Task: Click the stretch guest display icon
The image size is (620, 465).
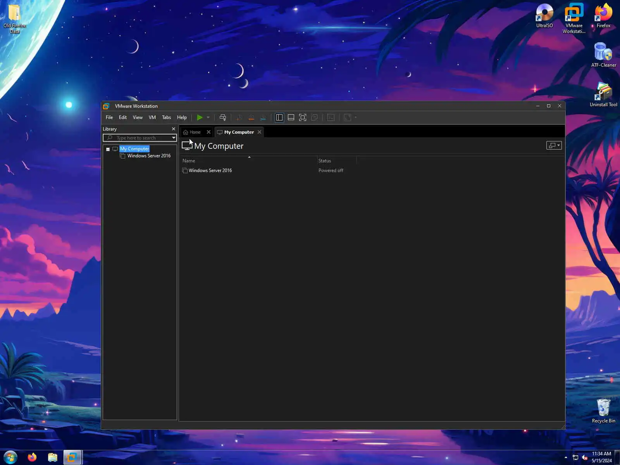Action: (x=347, y=117)
